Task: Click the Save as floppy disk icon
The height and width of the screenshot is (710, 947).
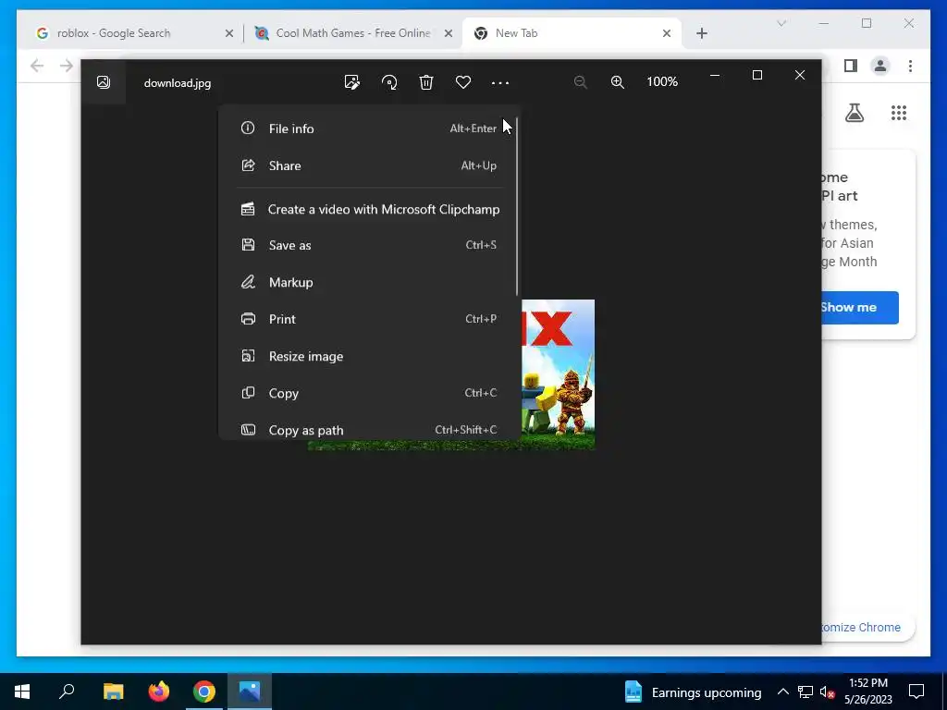Action: click(248, 244)
